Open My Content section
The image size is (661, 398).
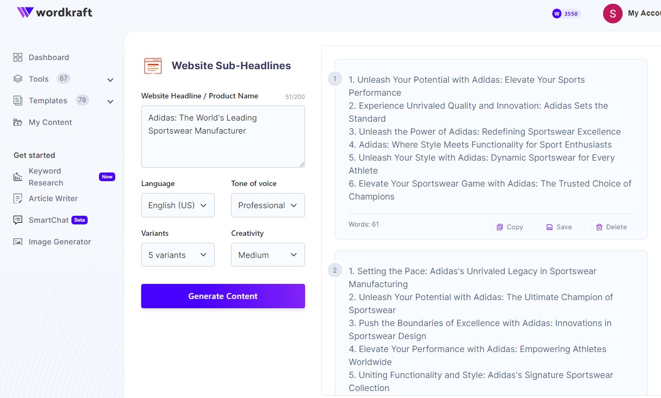pos(50,122)
